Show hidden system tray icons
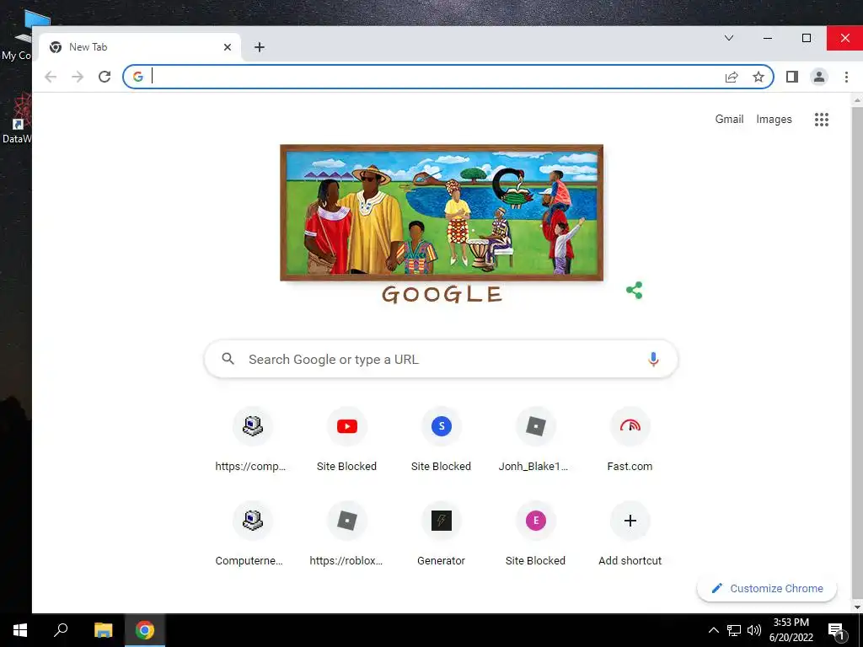 pos(713,630)
